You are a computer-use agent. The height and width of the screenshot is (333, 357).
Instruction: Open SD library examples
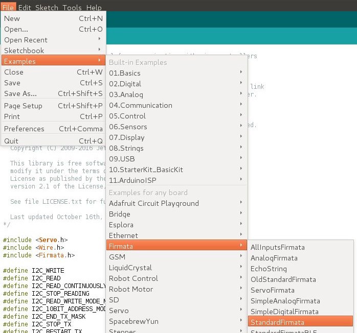pyautogui.click(x=176, y=300)
